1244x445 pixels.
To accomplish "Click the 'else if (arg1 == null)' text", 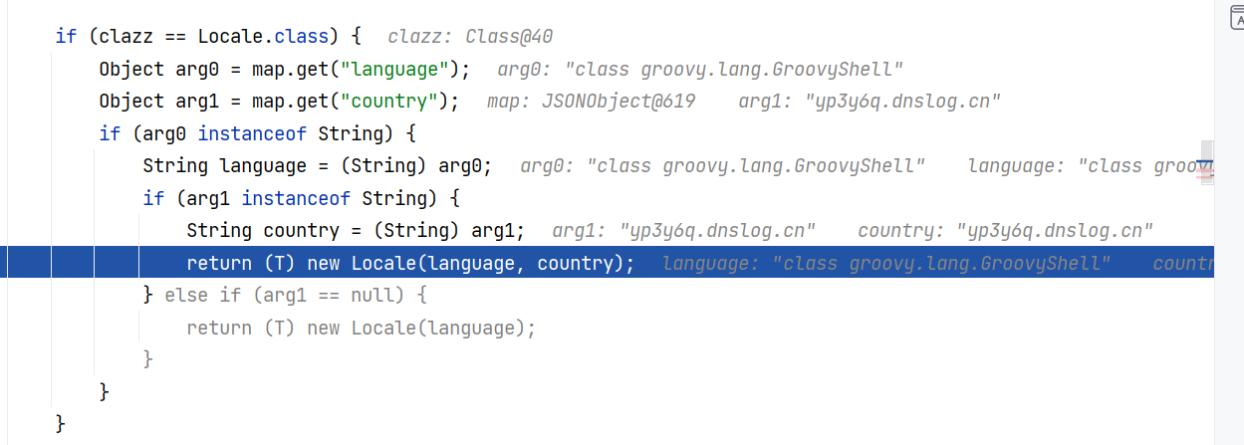I will pyautogui.click(x=296, y=296).
